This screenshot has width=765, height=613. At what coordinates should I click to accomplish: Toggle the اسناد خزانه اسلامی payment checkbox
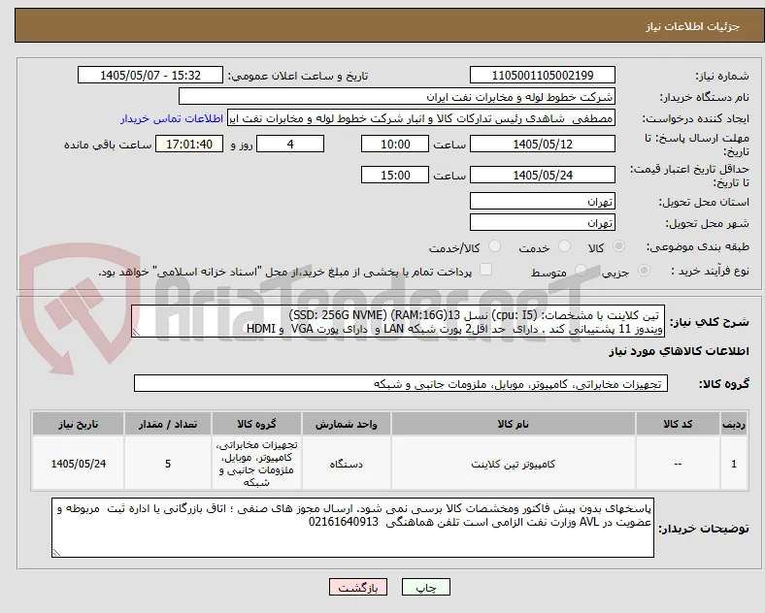(x=486, y=270)
